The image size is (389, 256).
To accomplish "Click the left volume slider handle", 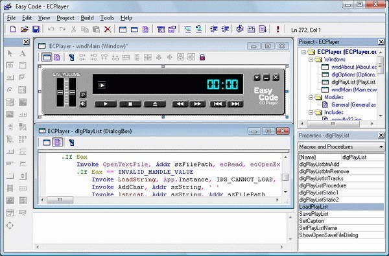I will click(x=60, y=92).
